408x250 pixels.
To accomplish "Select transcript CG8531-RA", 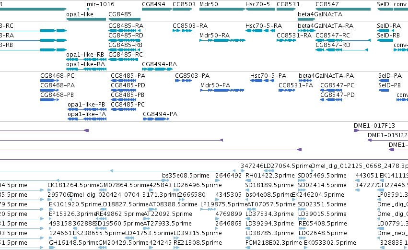I will pos(287,40).
